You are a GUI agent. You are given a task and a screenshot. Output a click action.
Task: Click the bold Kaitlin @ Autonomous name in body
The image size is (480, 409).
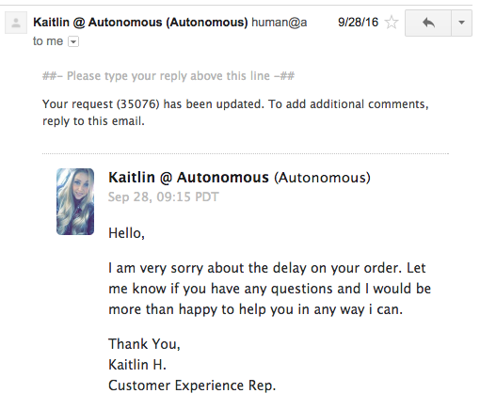[x=188, y=178]
